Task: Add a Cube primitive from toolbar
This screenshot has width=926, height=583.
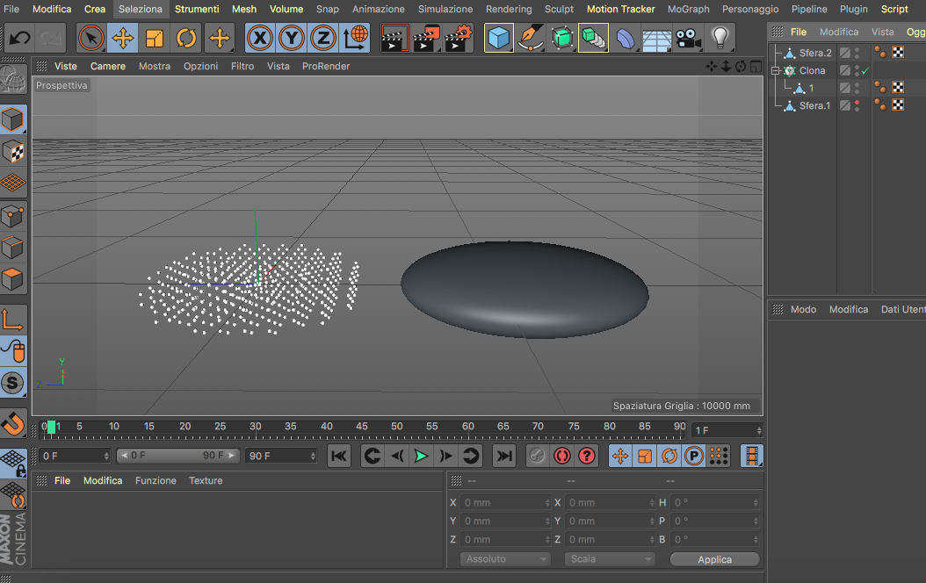Action: click(498, 39)
